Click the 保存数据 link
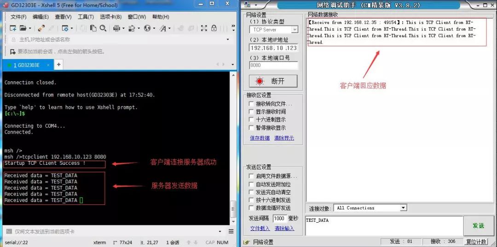Image resolution: width=497 pixels, height=247 pixels. pyautogui.click(x=260, y=138)
